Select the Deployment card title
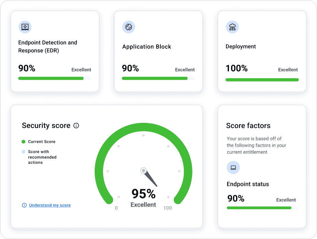Image resolution: width=317 pixels, height=239 pixels. click(241, 47)
